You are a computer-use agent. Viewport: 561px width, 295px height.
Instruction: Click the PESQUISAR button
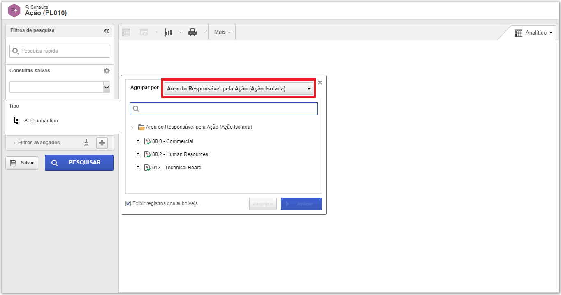click(79, 163)
